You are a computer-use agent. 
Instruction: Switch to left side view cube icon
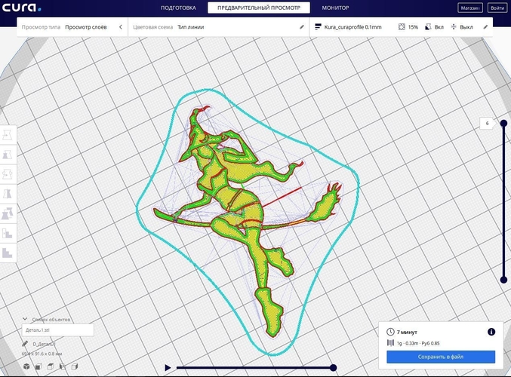pyautogui.click(x=63, y=366)
